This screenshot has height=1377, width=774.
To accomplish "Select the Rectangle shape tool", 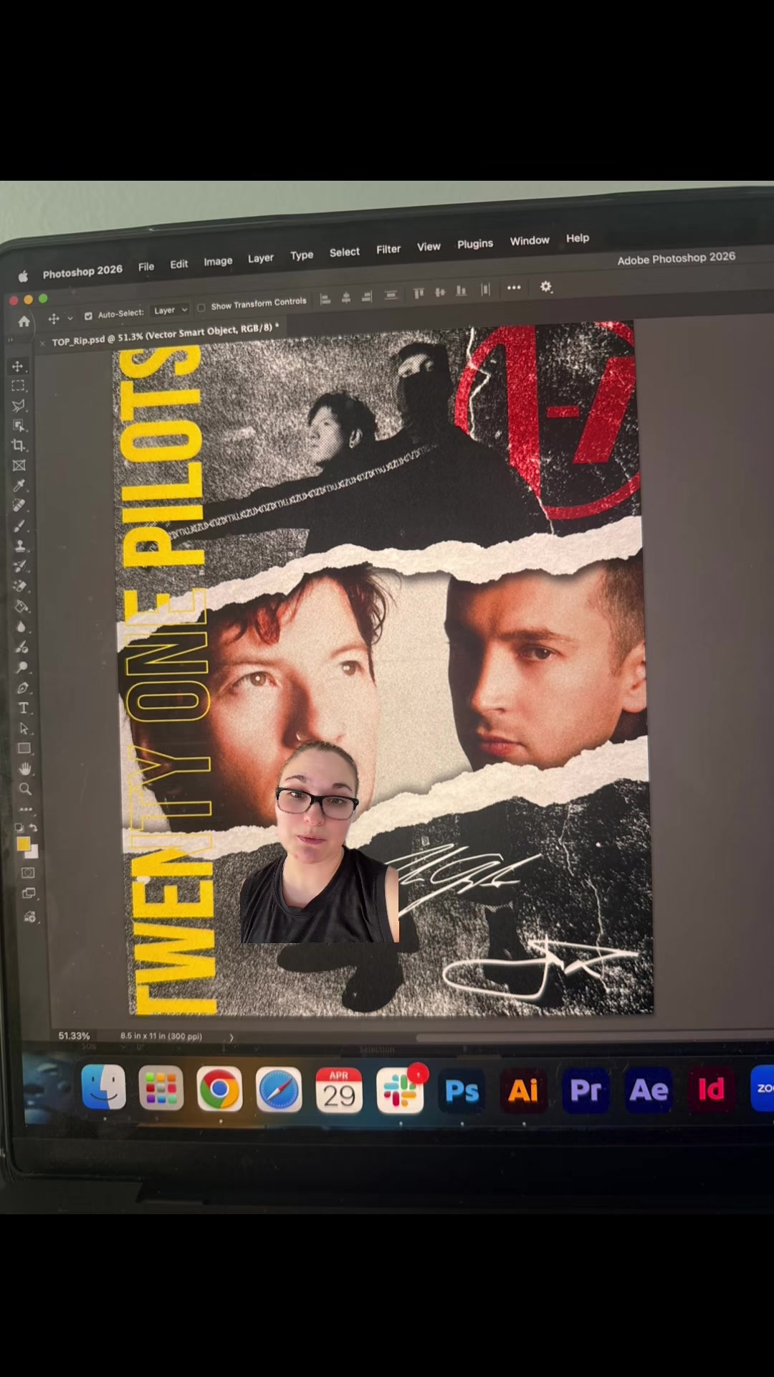I will click(24, 748).
